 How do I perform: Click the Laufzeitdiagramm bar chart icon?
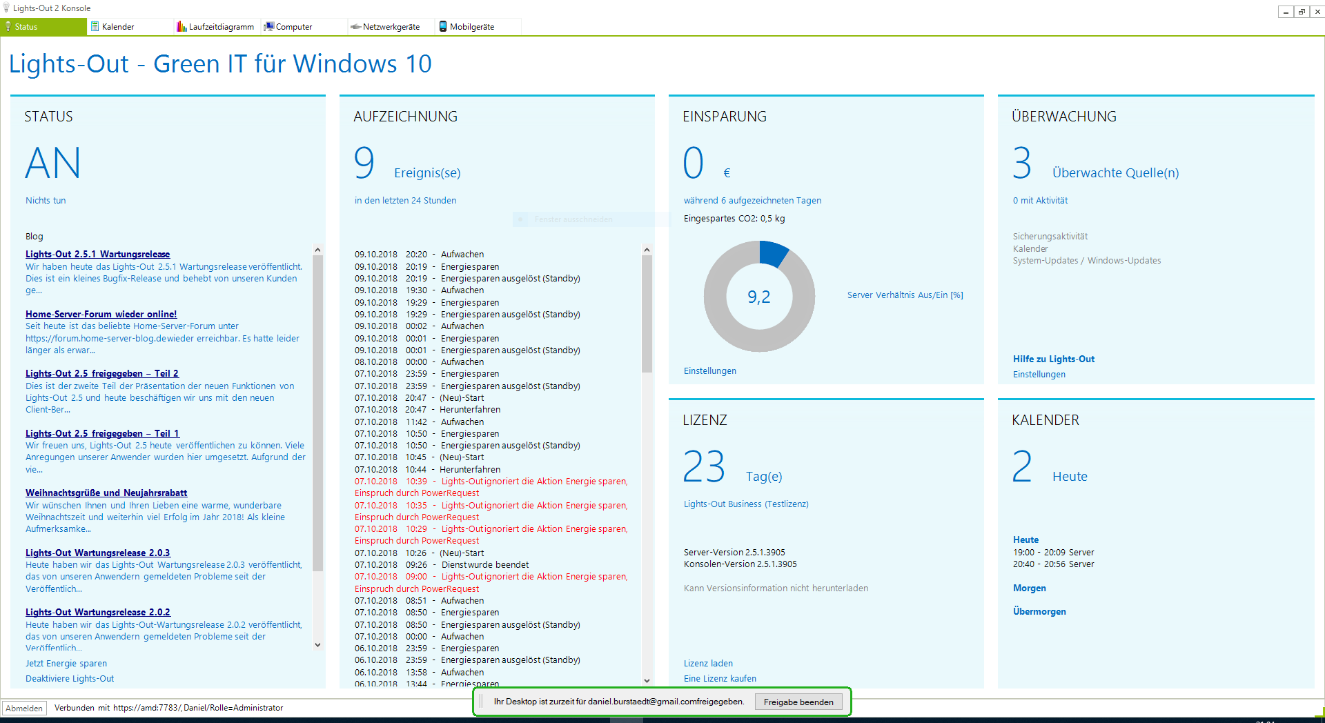[x=181, y=26]
